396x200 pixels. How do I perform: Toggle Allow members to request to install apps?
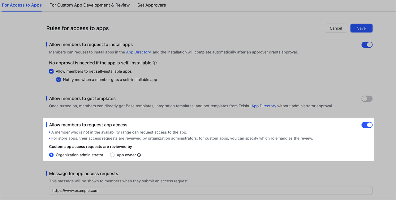point(367,45)
